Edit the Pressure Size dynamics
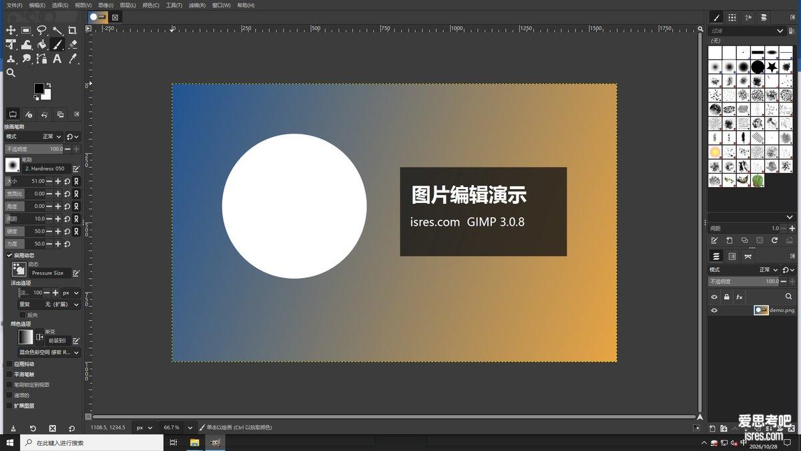801x451 pixels. [76, 273]
